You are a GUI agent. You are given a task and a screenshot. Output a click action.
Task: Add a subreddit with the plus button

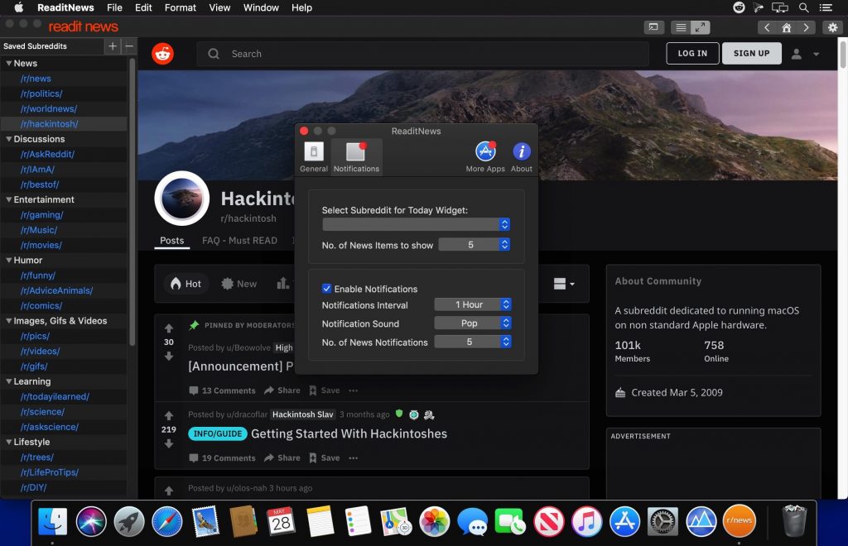[113, 46]
